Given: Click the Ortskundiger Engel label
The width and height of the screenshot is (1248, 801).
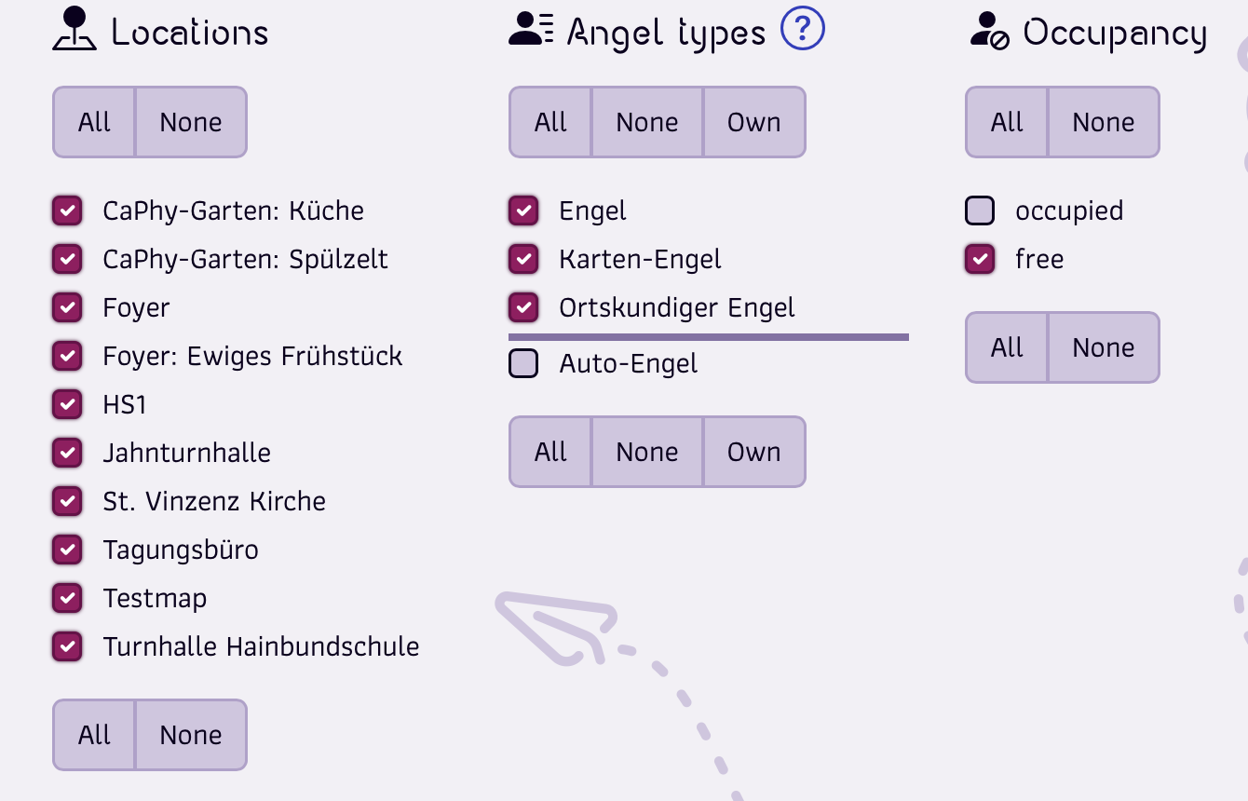Looking at the screenshot, I should [x=677, y=308].
